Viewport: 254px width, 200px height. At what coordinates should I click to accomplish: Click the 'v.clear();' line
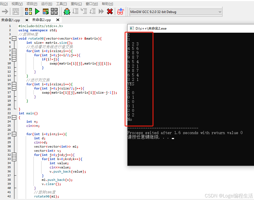[51, 184]
